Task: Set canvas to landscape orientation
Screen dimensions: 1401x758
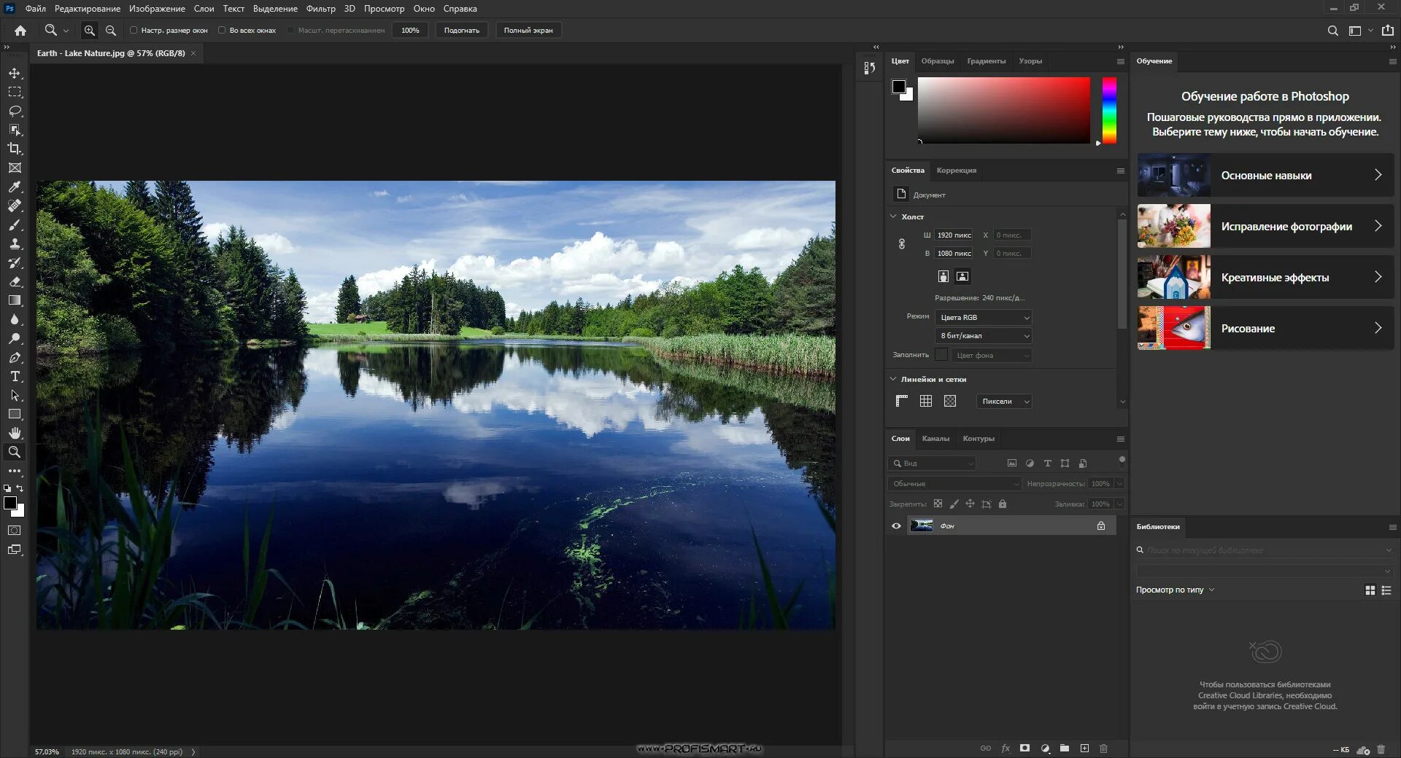Action: coord(962,276)
